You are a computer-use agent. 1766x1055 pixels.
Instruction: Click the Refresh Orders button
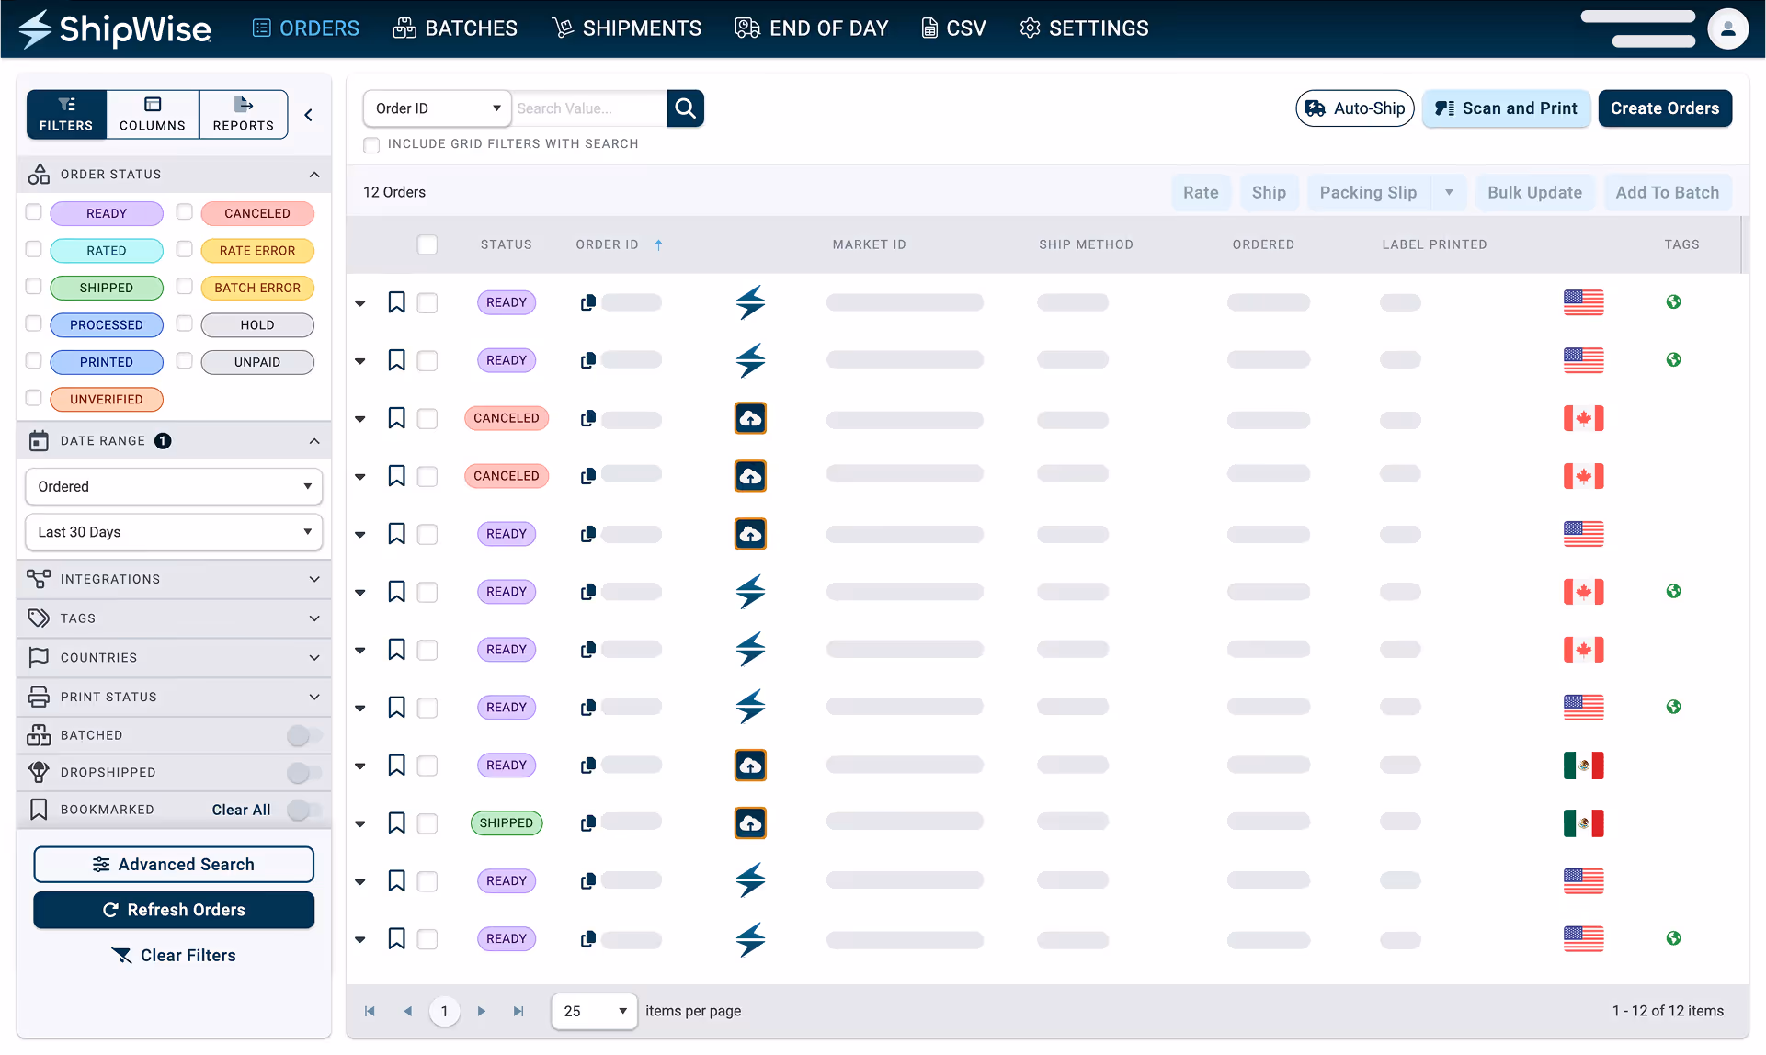(174, 910)
